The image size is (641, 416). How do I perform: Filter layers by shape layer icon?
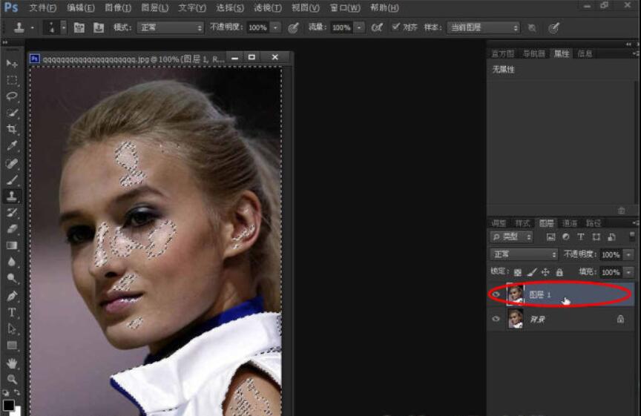(x=596, y=237)
